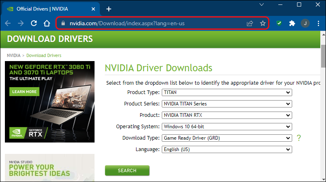Open the Product Series dropdown
The height and width of the screenshot is (182, 326).
point(227,104)
